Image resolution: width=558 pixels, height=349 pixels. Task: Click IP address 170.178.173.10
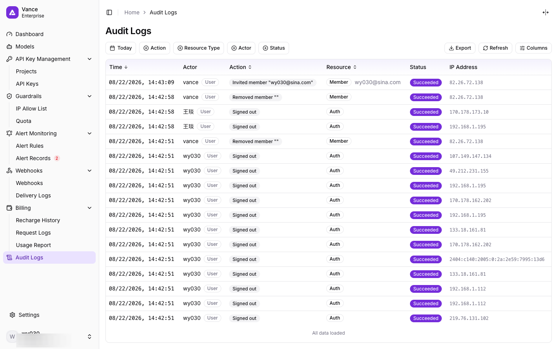[x=469, y=112]
